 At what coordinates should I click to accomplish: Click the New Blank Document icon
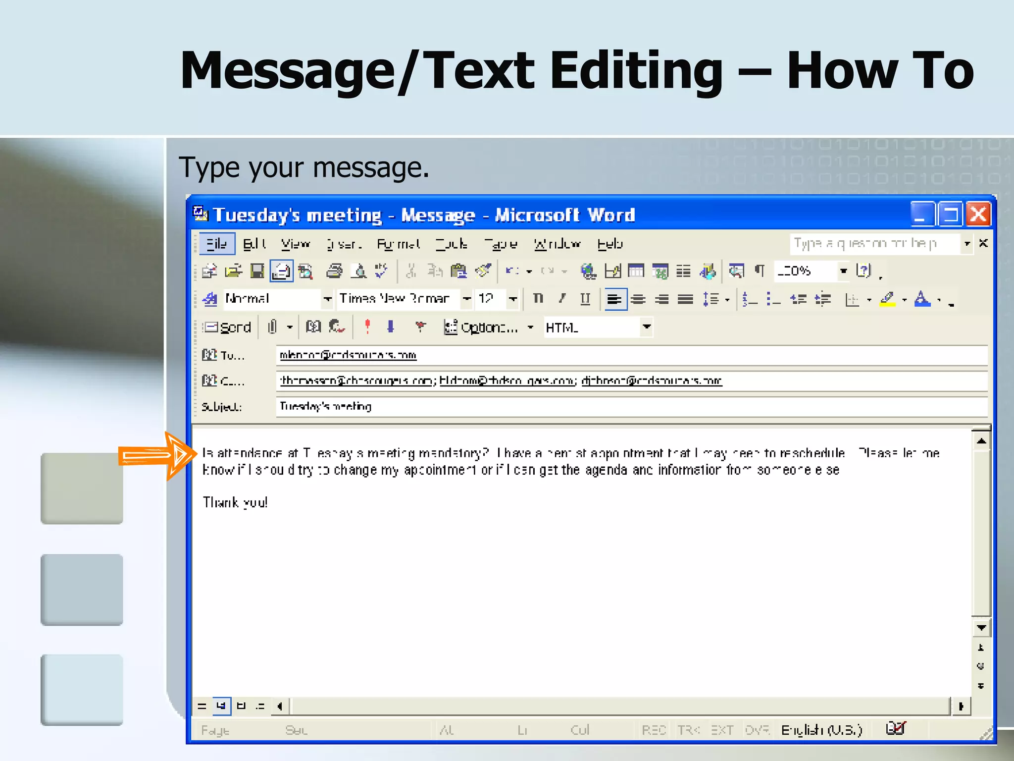209,271
